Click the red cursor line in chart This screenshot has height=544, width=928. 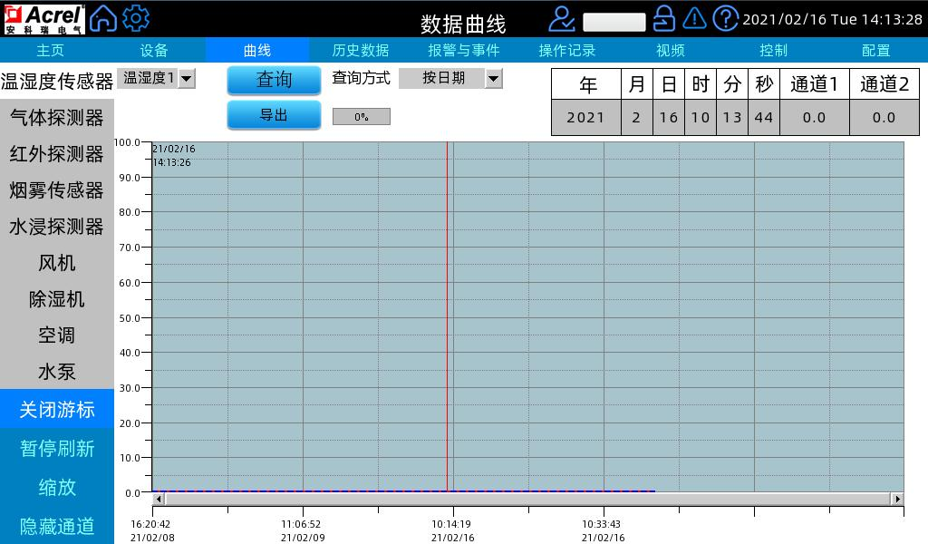click(x=448, y=316)
